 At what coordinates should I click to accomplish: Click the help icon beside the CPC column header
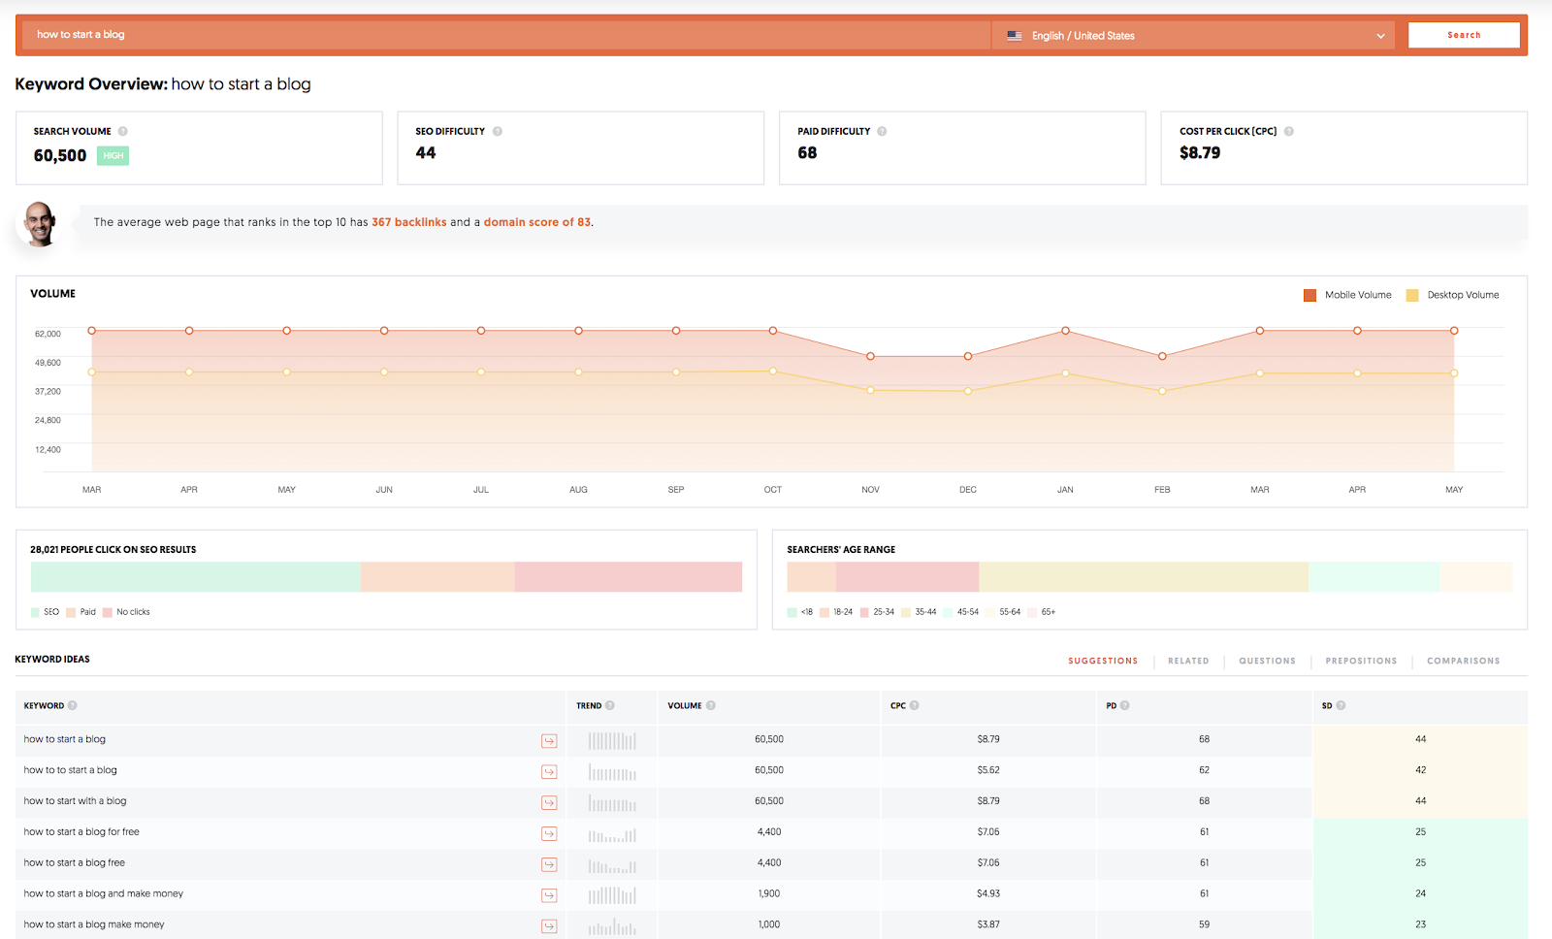click(x=914, y=705)
